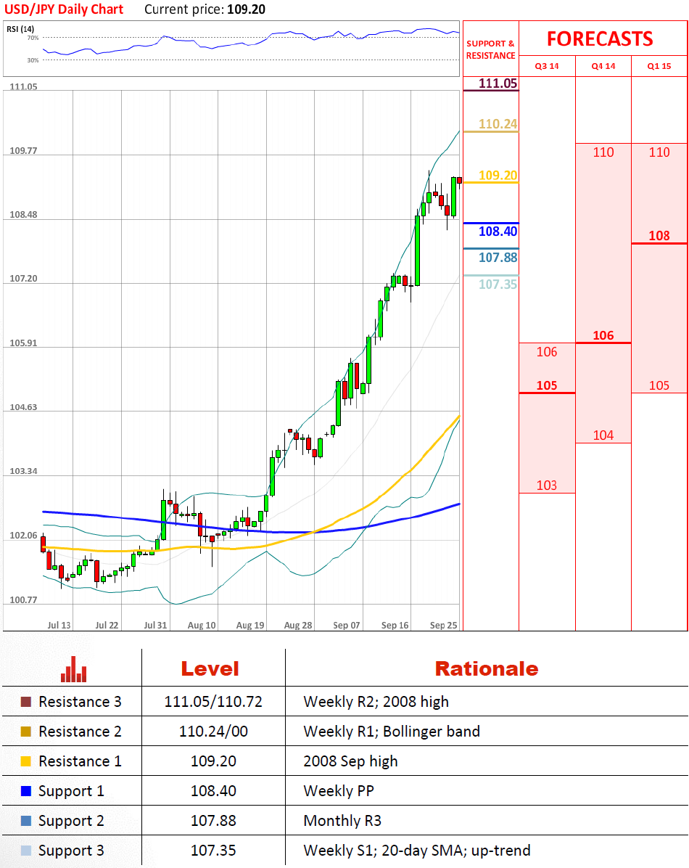The width and height of the screenshot is (689, 868).
Task: Select the Support 1 row label
Action: (x=71, y=792)
